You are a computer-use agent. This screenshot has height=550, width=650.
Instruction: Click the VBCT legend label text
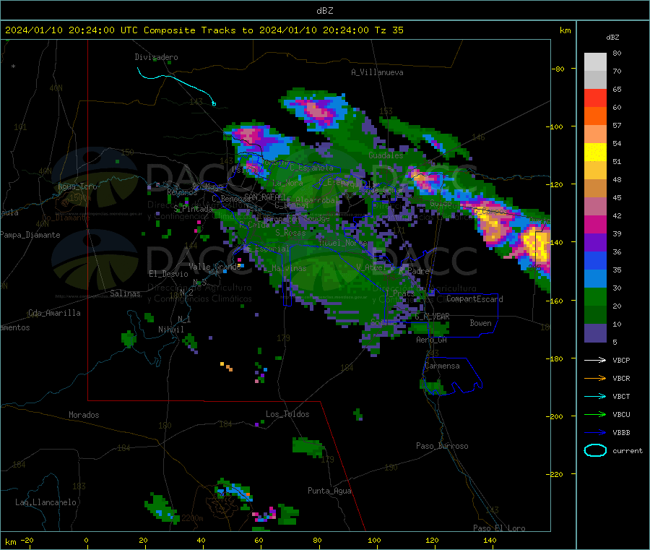pos(621,397)
